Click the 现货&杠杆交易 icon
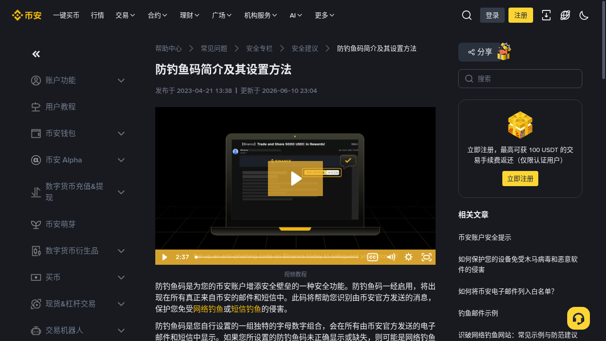606x341 pixels. tap(36, 304)
